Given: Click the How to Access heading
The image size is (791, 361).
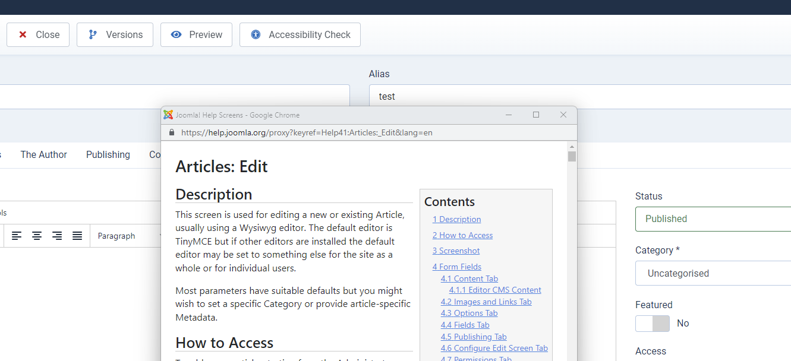Looking at the screenshot, I should pyautogui.click(x=225, y=343).
